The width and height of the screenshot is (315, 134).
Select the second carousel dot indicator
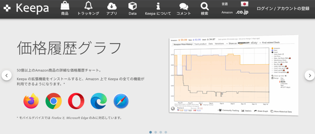point(156,132)
